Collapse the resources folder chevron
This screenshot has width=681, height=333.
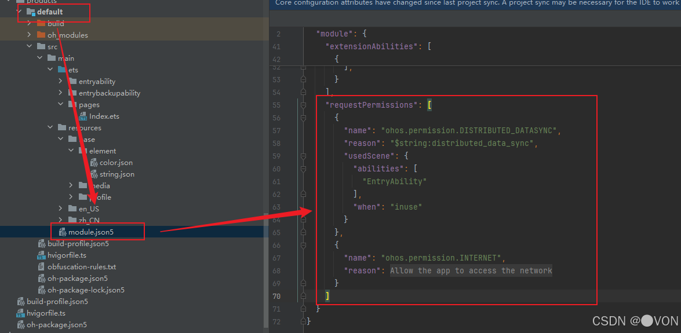[x=50, y=127]
